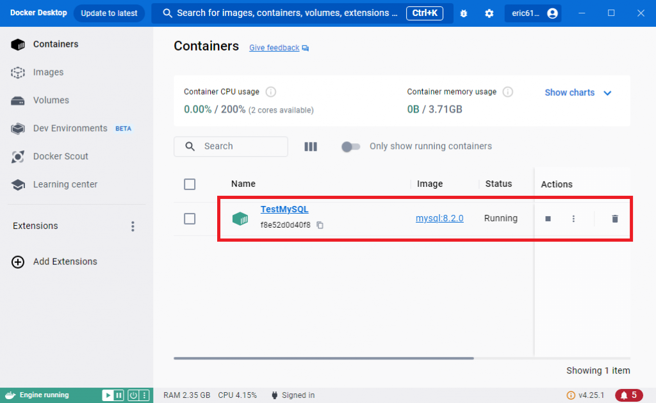Show info for Container memory usage
The height and width of the screenshot is (403, 656).
tap(507, 92)
